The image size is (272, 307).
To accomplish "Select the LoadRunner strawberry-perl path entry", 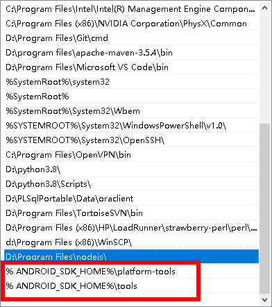I will (130, 228).
